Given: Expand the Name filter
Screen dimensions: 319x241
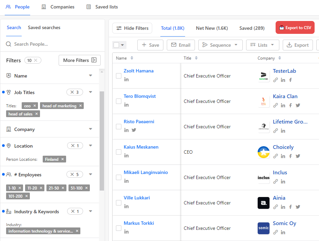Looking at the screenshot, I should pyautogui.click(x=91, y=75).
